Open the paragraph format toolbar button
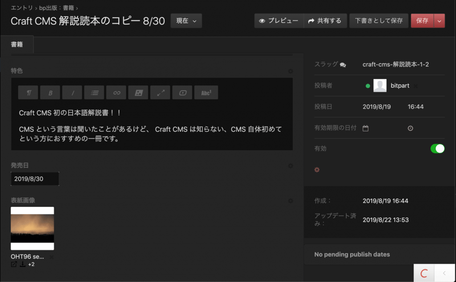456x282 pixels. click(28, 92)
